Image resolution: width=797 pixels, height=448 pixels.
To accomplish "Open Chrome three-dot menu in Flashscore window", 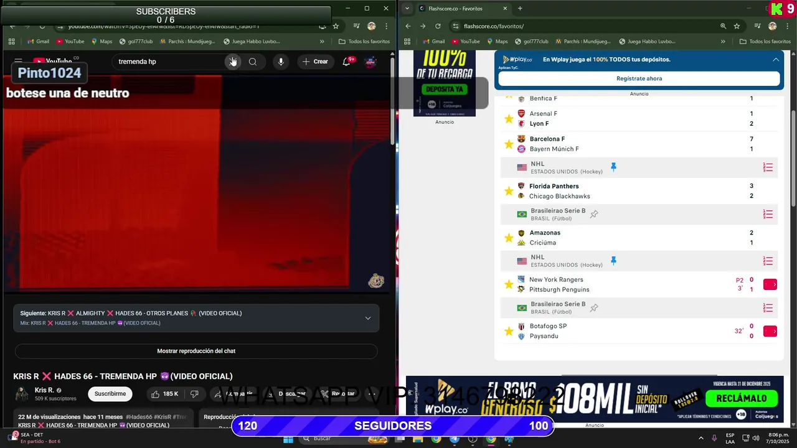I will point(787,26).
